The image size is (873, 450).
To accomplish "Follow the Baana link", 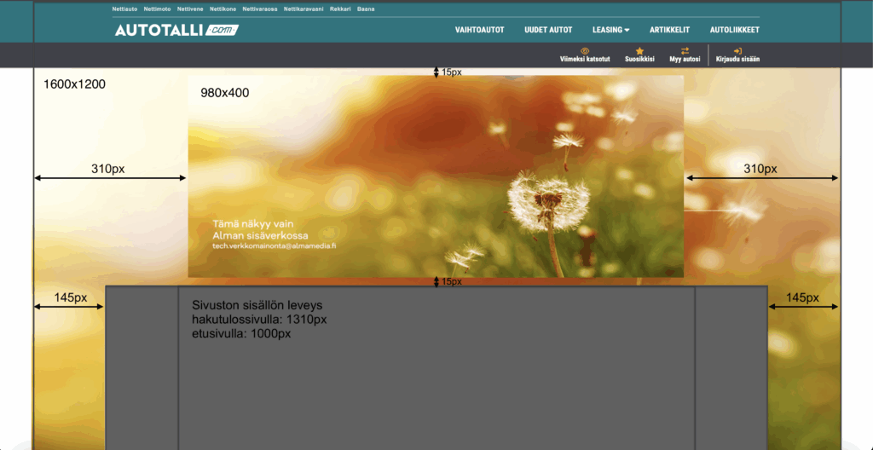I will pyautogui.click(x=366, y=9).
